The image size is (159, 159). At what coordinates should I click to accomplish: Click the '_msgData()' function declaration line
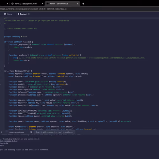[45, 55]
